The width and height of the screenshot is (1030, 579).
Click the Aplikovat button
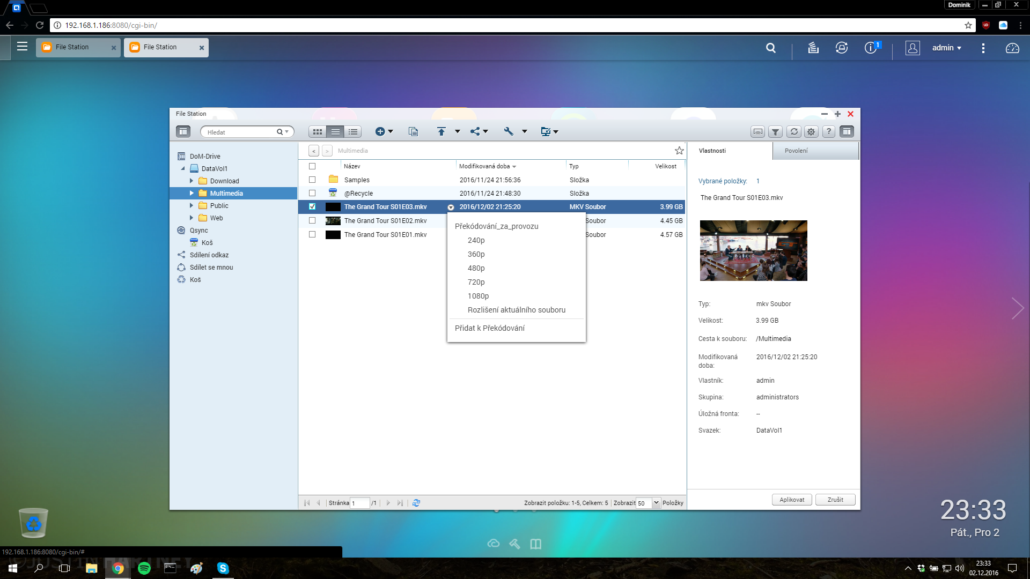(791, 500)
